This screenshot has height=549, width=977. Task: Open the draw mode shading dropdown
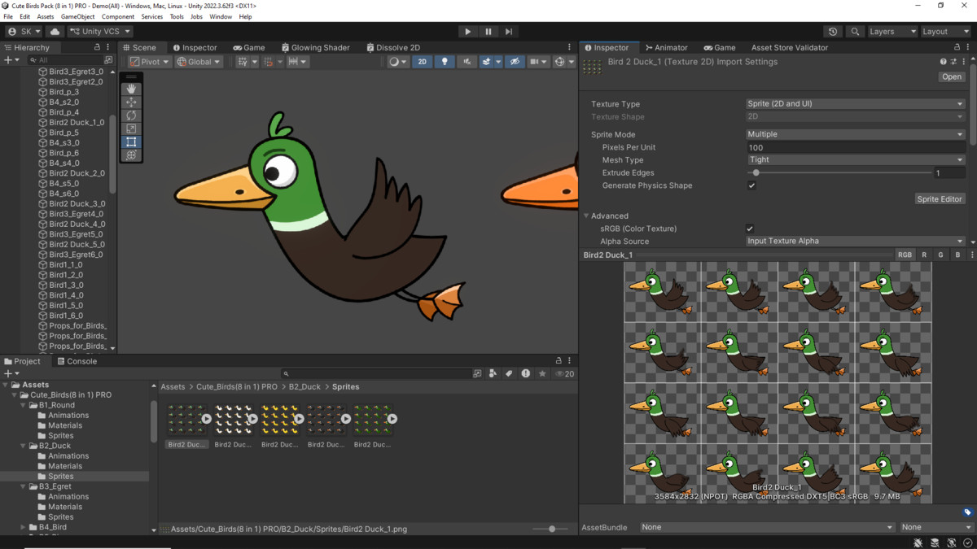[x=399, y=62]
